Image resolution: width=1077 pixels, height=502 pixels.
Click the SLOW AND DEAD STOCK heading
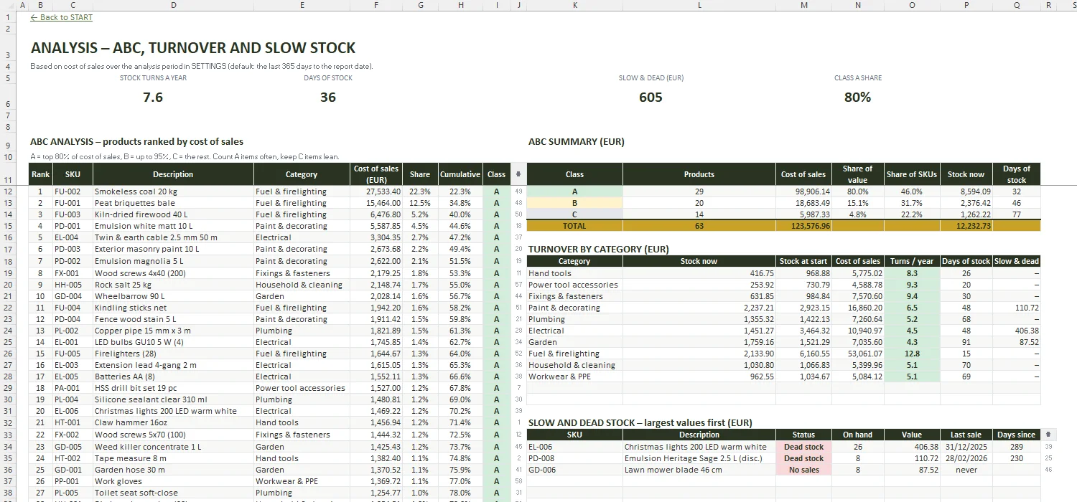[640, 422]
